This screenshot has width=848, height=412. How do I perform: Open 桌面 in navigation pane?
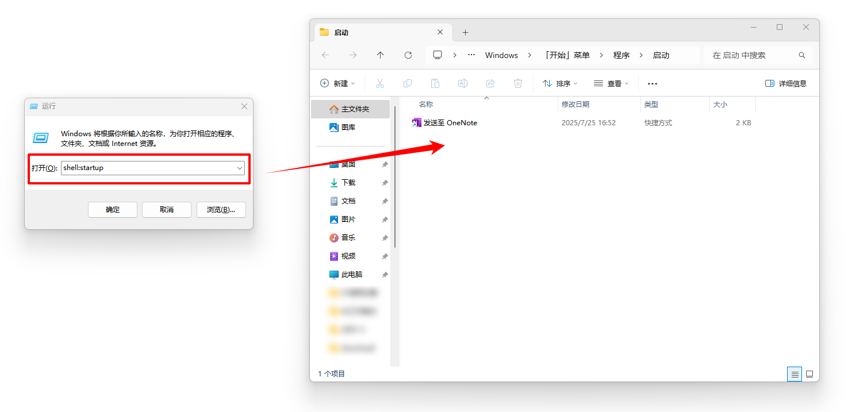[351, 164]
